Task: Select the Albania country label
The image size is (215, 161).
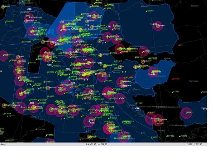Action: click(161, 131)
